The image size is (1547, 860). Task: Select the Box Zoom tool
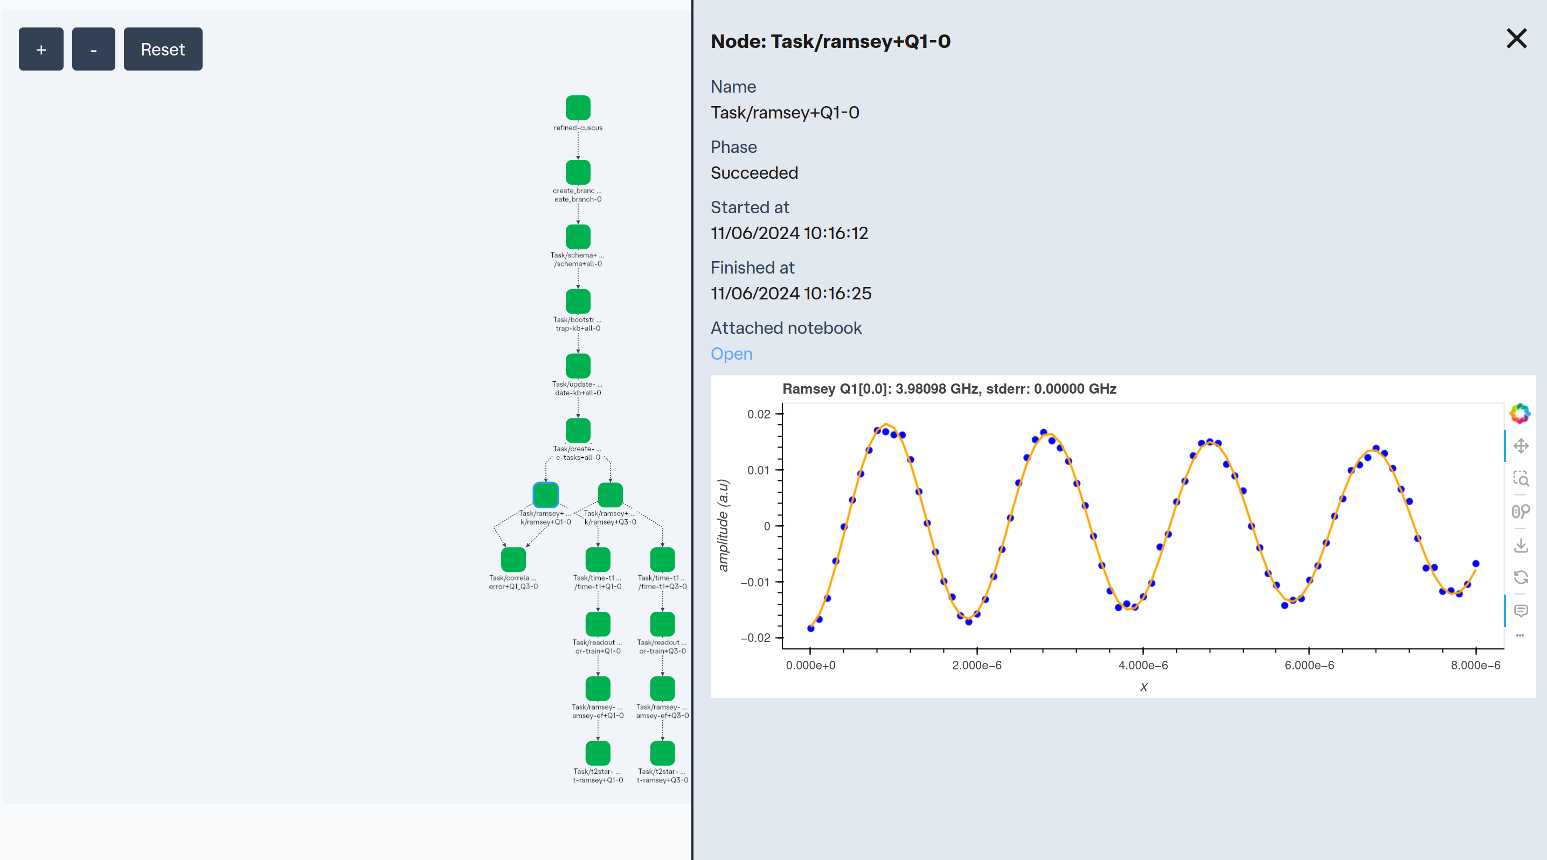click(1521, 478)
